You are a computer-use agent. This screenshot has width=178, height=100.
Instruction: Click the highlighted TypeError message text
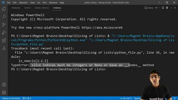click(x=80, y=65)
